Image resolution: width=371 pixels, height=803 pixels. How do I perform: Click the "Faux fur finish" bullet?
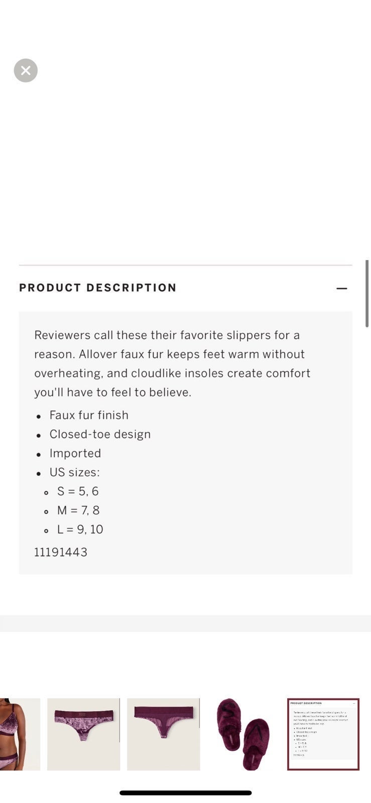click(x=89, y=415)
